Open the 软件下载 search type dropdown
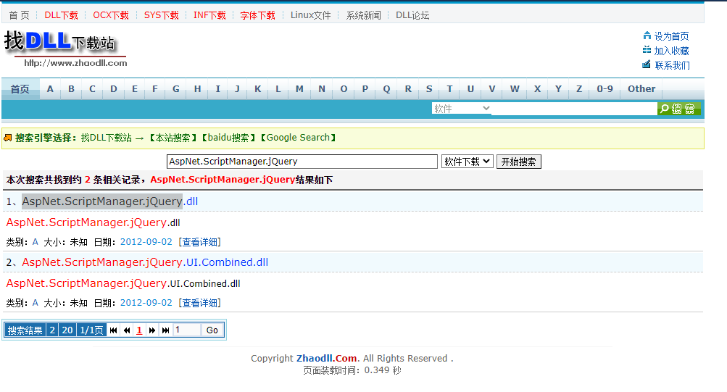Image resolution: width=727 pixels, height=392 pixels. (x=467, y=162)
